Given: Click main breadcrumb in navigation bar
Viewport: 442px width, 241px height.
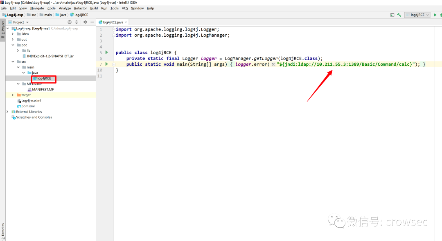Looking at the screenshot, I should pos(46,15).
